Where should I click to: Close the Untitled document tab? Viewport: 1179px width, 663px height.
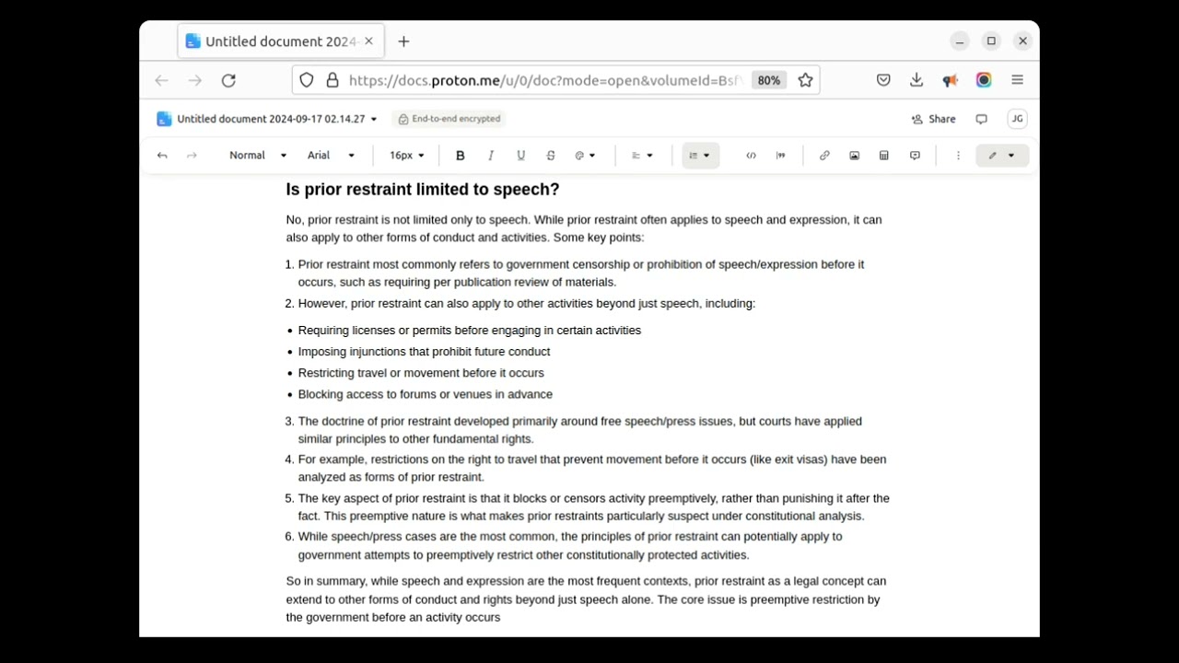click(369, 41)
